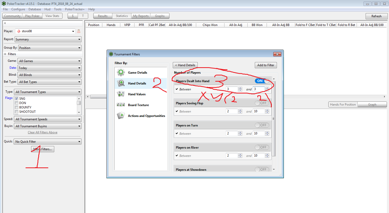The height and width of the screenshot is (213, 389).
Task: Check the BOUNTY flag checkbox
Action: click(16, 107)
